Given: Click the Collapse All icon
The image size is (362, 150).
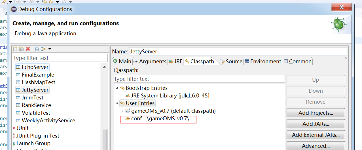Looking at the screenshot, I should (x=37, y=49).
